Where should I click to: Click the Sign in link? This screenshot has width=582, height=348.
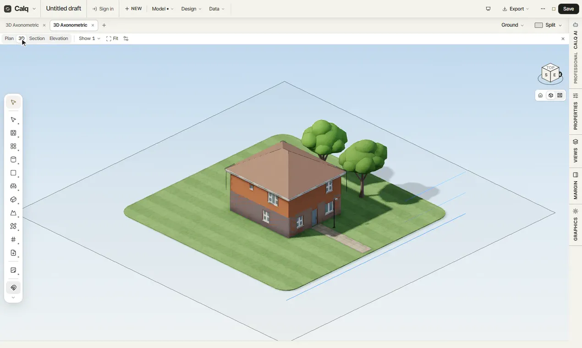(103, 9)
